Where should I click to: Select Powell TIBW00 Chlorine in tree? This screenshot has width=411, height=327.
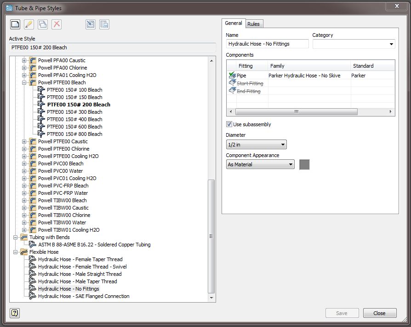[64, 215]
